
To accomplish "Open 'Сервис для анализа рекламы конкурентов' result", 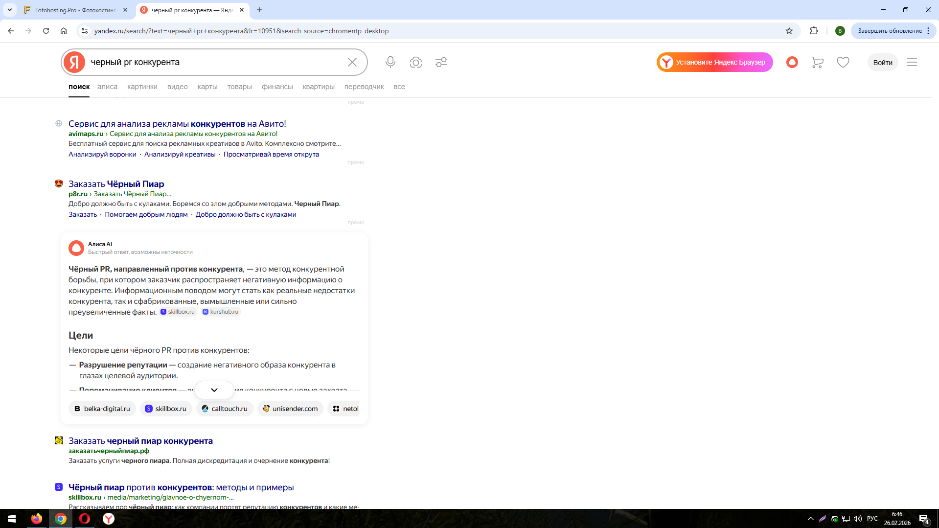I will tap(177, 124).
